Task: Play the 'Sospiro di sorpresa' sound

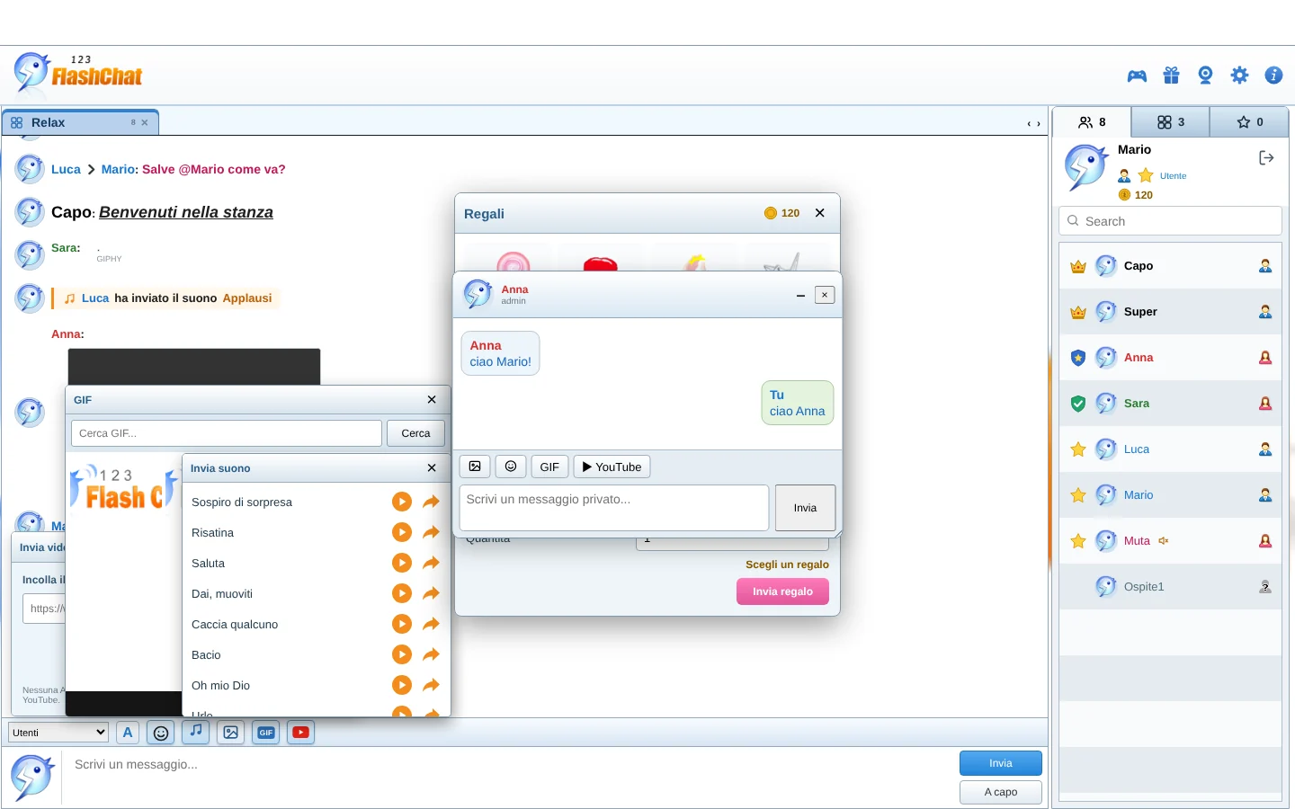Action: [402, 502]
